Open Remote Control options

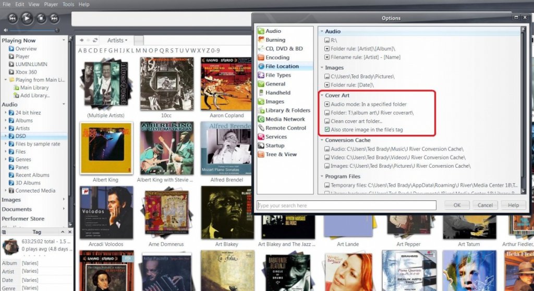click(x=286, y=128)
